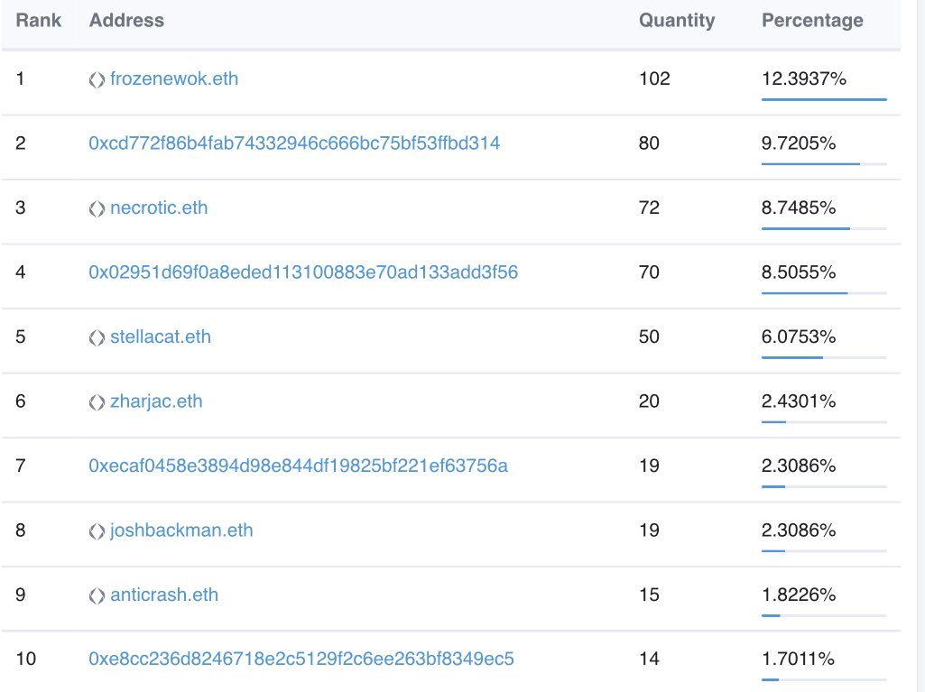Select quantity value 80
Image resolution: width=925 pixels, height=692 pixels.
tap(649, 143)
